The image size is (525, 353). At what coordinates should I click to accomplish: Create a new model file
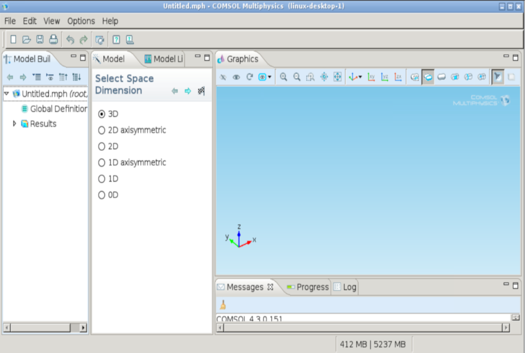point(13,40)
